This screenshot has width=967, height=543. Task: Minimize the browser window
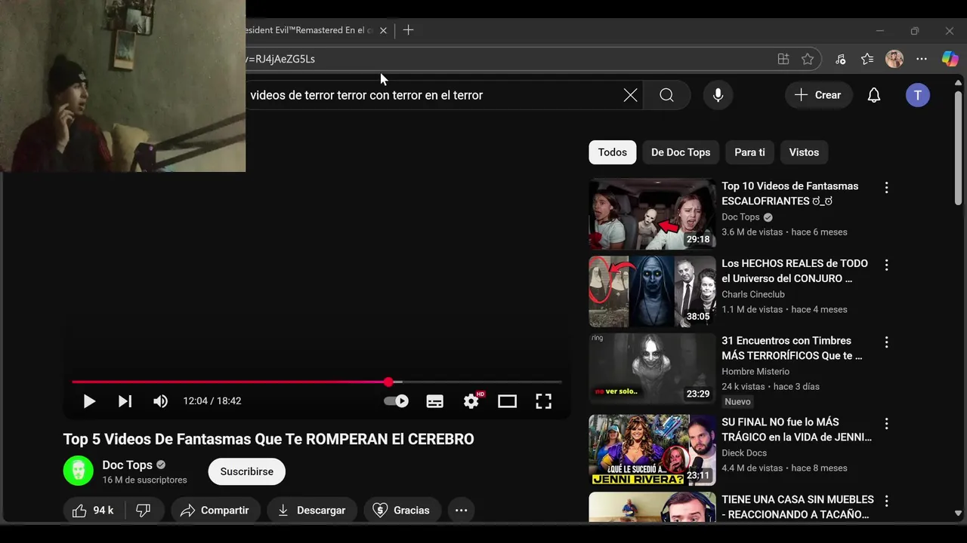coord(879,31)
